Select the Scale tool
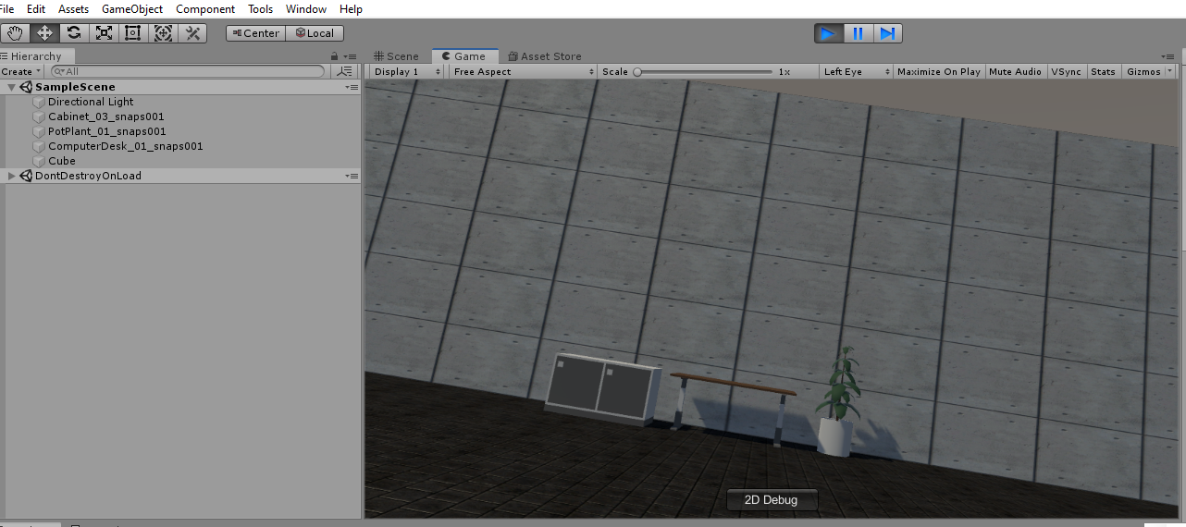Viewport: 1186px width, 527px height. pyautogui.click(x=104, y=32)
